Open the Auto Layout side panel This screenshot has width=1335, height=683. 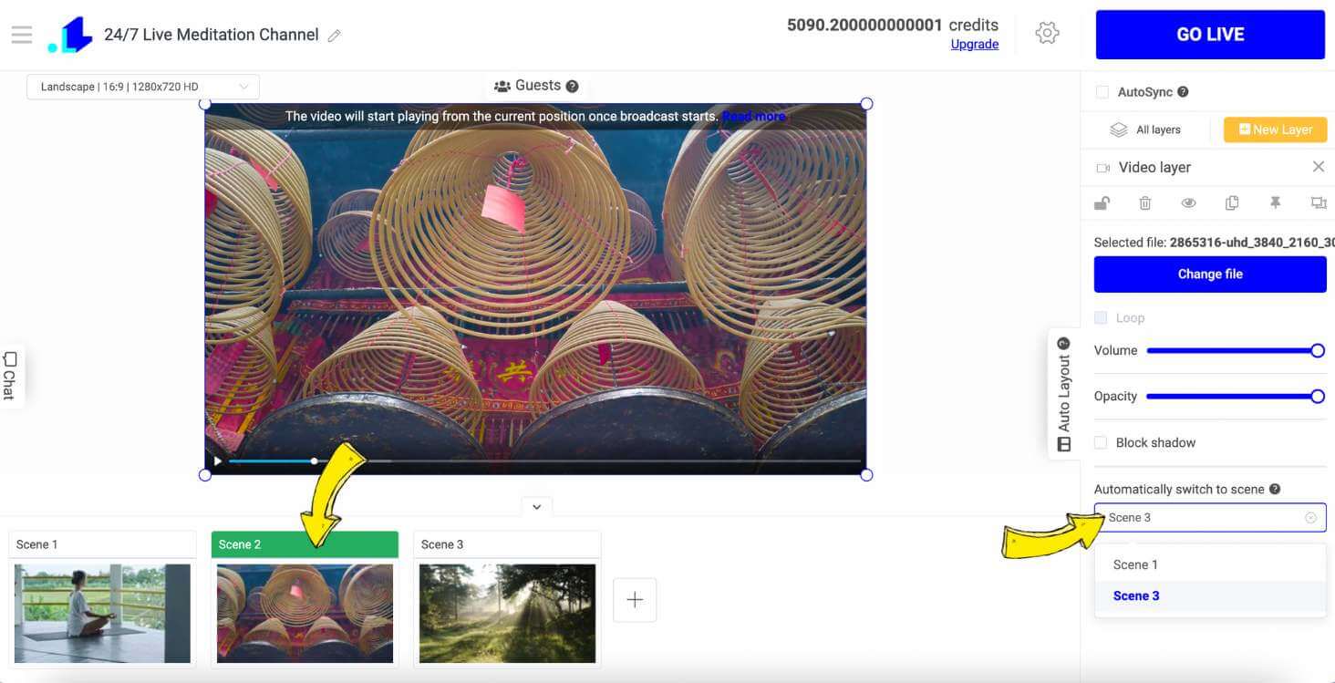point(1063,394)
